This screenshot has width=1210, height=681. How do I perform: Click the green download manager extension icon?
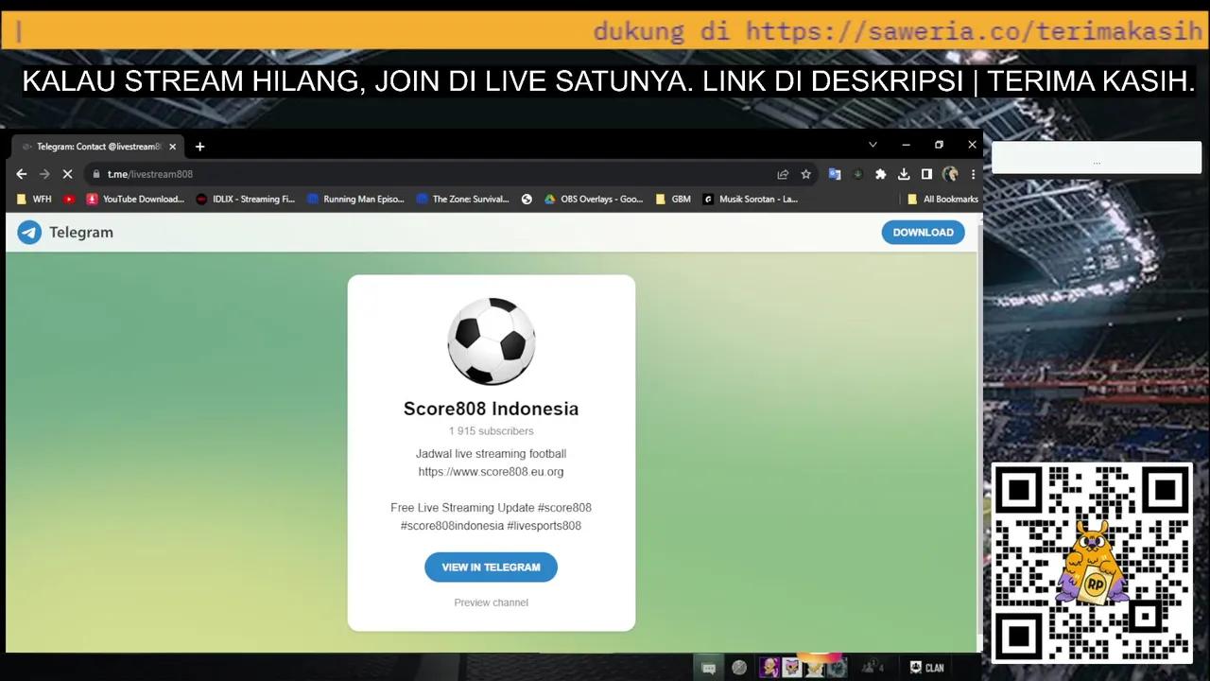point(858,174)
